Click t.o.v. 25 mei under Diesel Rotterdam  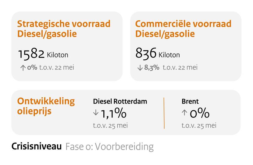pos(110,125)
